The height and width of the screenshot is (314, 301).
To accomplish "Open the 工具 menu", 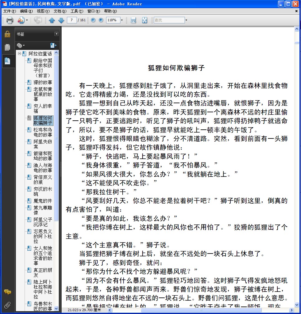I will point(77,11).
